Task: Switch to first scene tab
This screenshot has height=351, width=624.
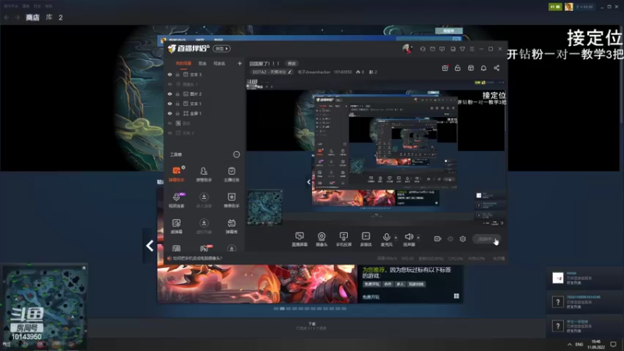Action: [x=183, y=63]
